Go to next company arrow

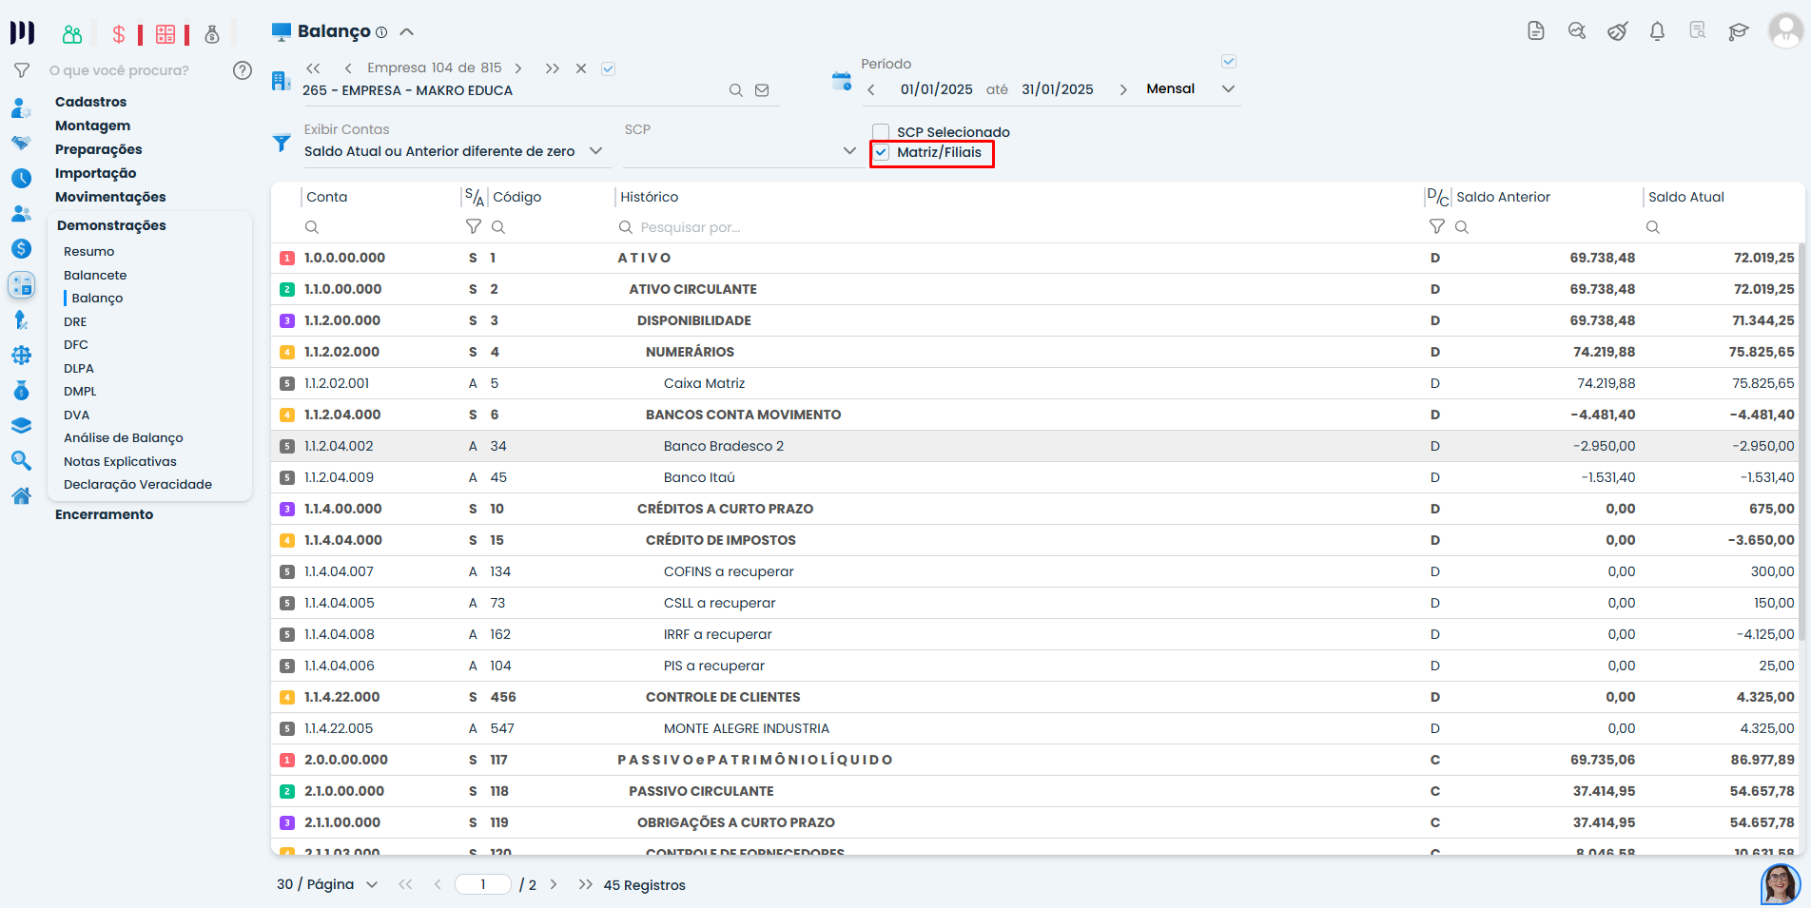click(x=518, y=68)
